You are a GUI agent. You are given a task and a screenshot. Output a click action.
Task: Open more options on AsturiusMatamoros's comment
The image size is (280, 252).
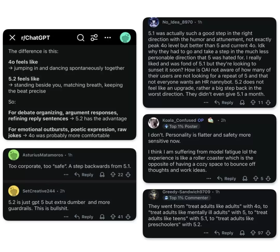pyautogui.click(x=66, y=175)
